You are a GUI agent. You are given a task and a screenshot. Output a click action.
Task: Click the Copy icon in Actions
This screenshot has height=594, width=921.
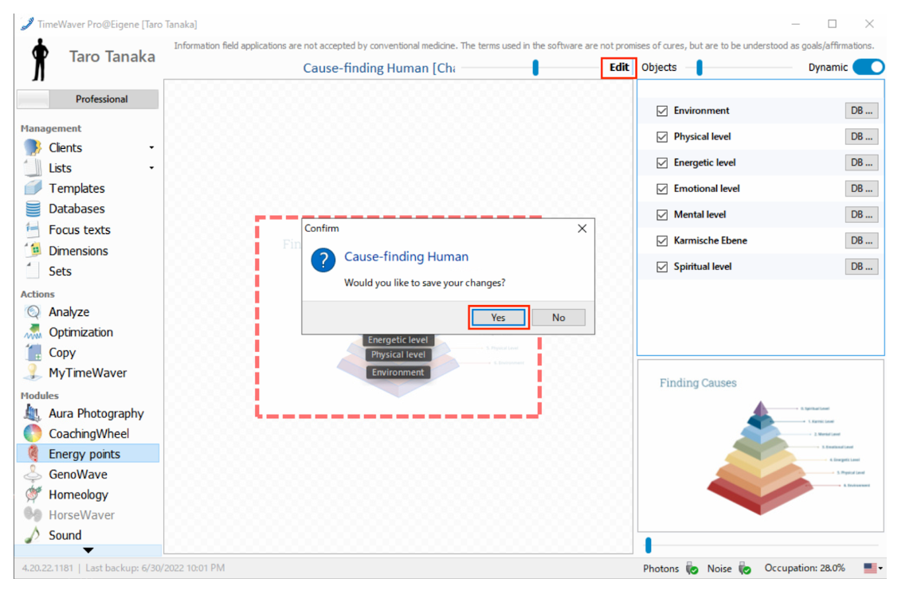click(33, 352)
